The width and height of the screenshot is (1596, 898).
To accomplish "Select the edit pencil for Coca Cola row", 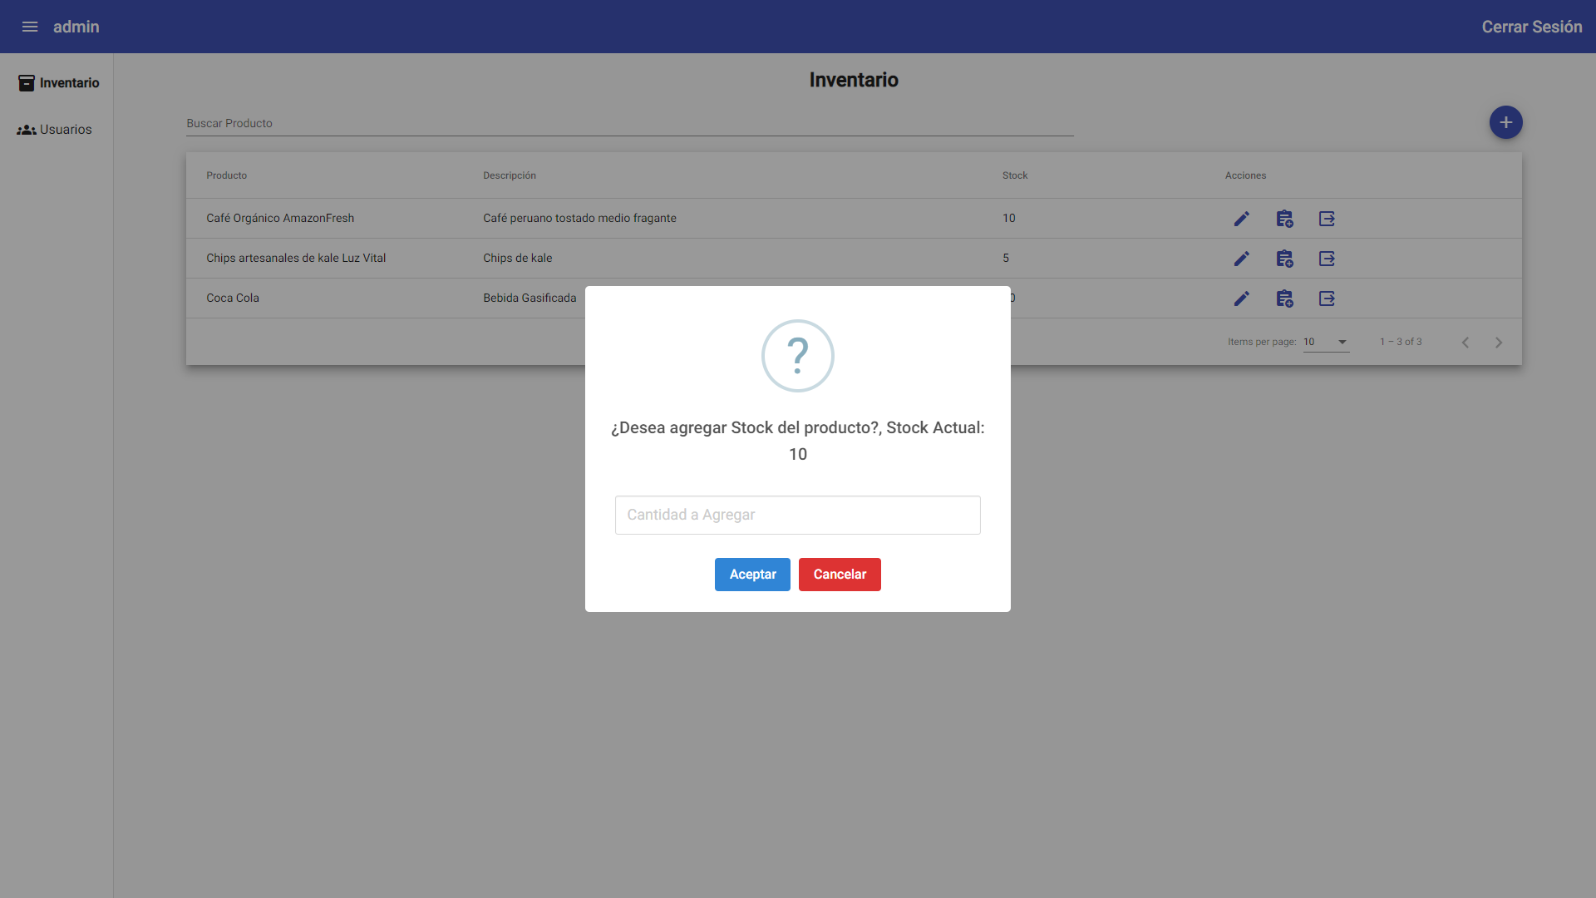I will 1241,299.
